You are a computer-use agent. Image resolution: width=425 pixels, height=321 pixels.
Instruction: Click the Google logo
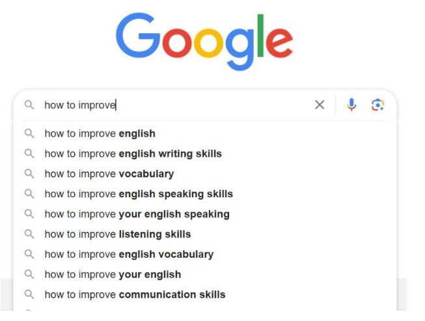tap(204, 41)
